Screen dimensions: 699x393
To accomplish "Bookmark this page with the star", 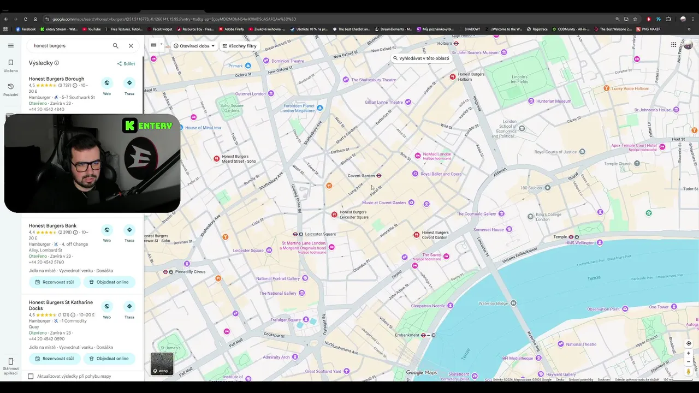I will click(635, 19).
